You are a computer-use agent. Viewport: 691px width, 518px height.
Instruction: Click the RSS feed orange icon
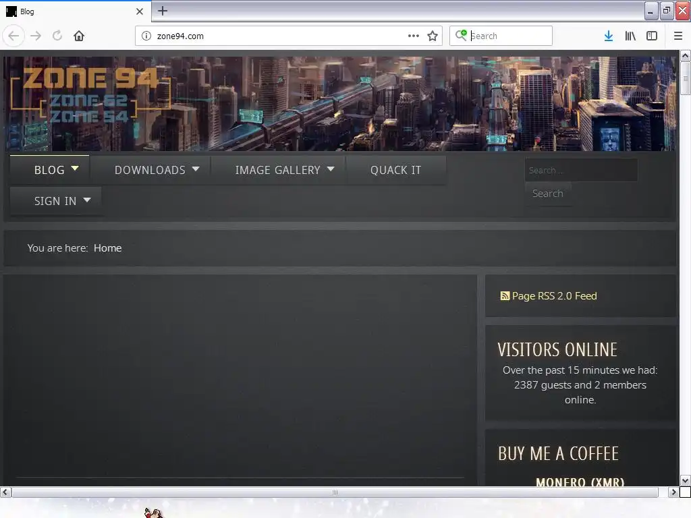pos(505,296)
